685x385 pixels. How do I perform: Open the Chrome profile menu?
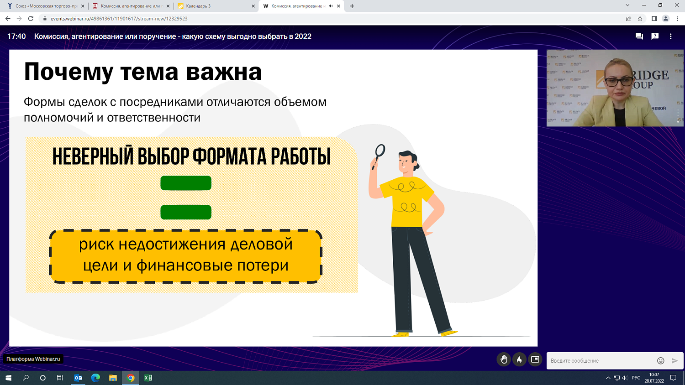pyautogui.click(x=665, y=19)
